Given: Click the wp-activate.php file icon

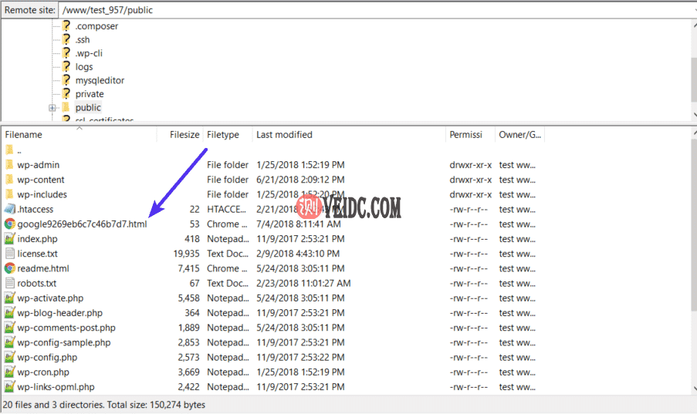Looking at the screenshot, I should point(9,298).
